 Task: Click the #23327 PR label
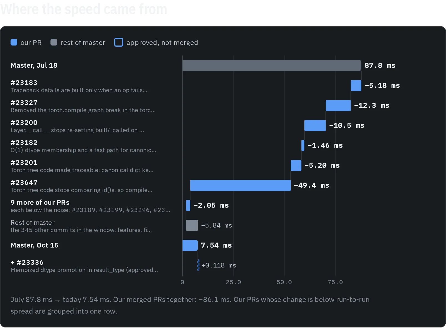pyautogui.click(x=24, y=103)
